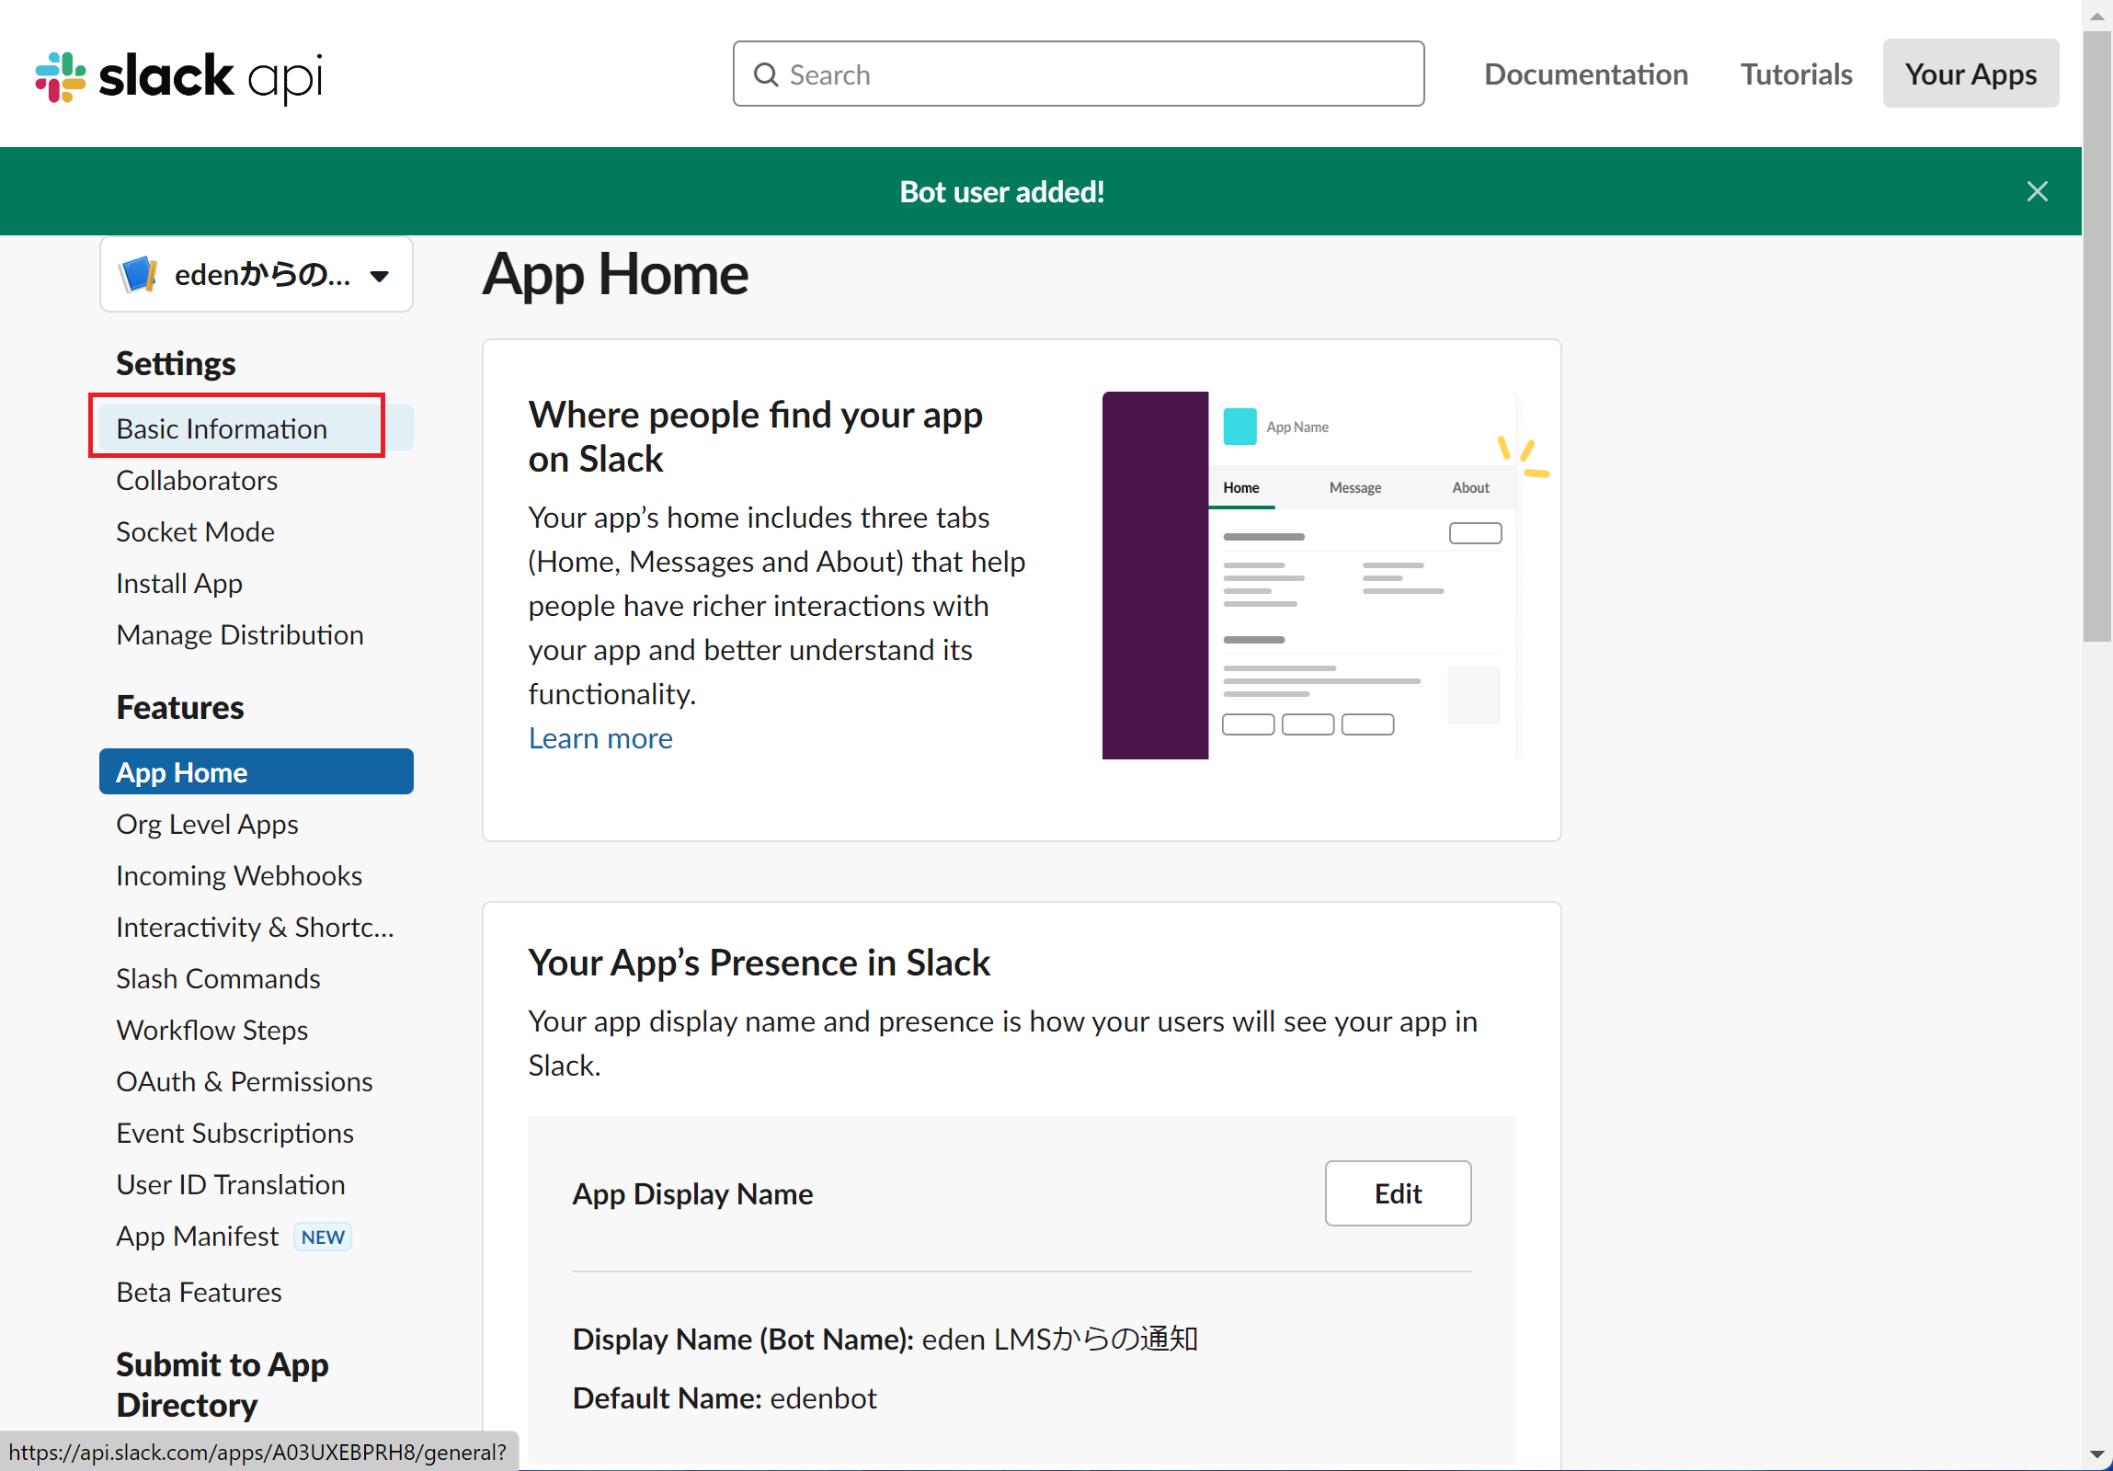The width and height of the screenshot is (2113, 1471).
Task: Open Interactivity & Shortcuts feature
Action: click(255, 928)
